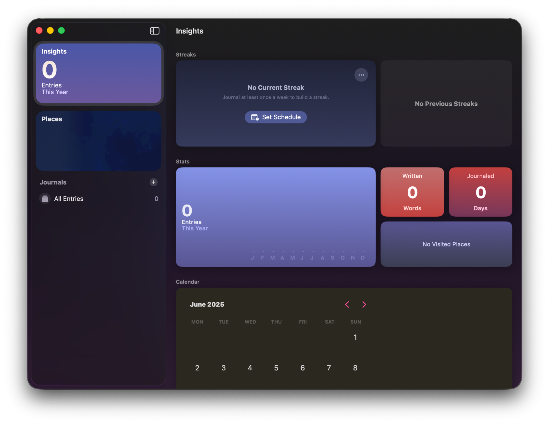Click the All Entries journal icon
This screenshot has height=425, width=549.
[45, 199]
